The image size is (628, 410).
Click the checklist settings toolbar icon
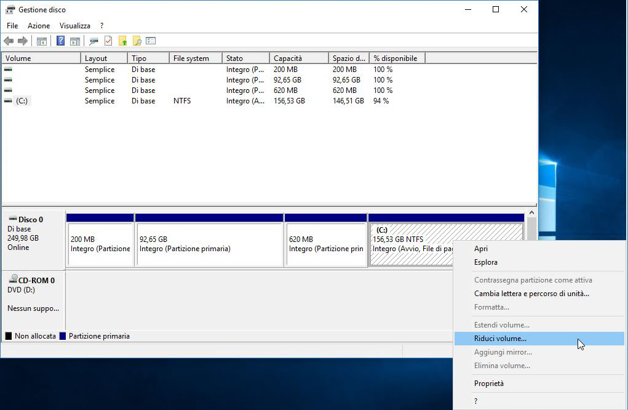(151, 41)
